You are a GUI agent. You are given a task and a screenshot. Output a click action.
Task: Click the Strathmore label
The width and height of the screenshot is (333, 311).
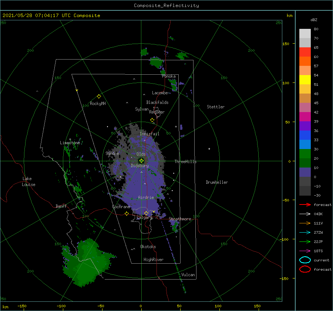click(x=180, y=219)
